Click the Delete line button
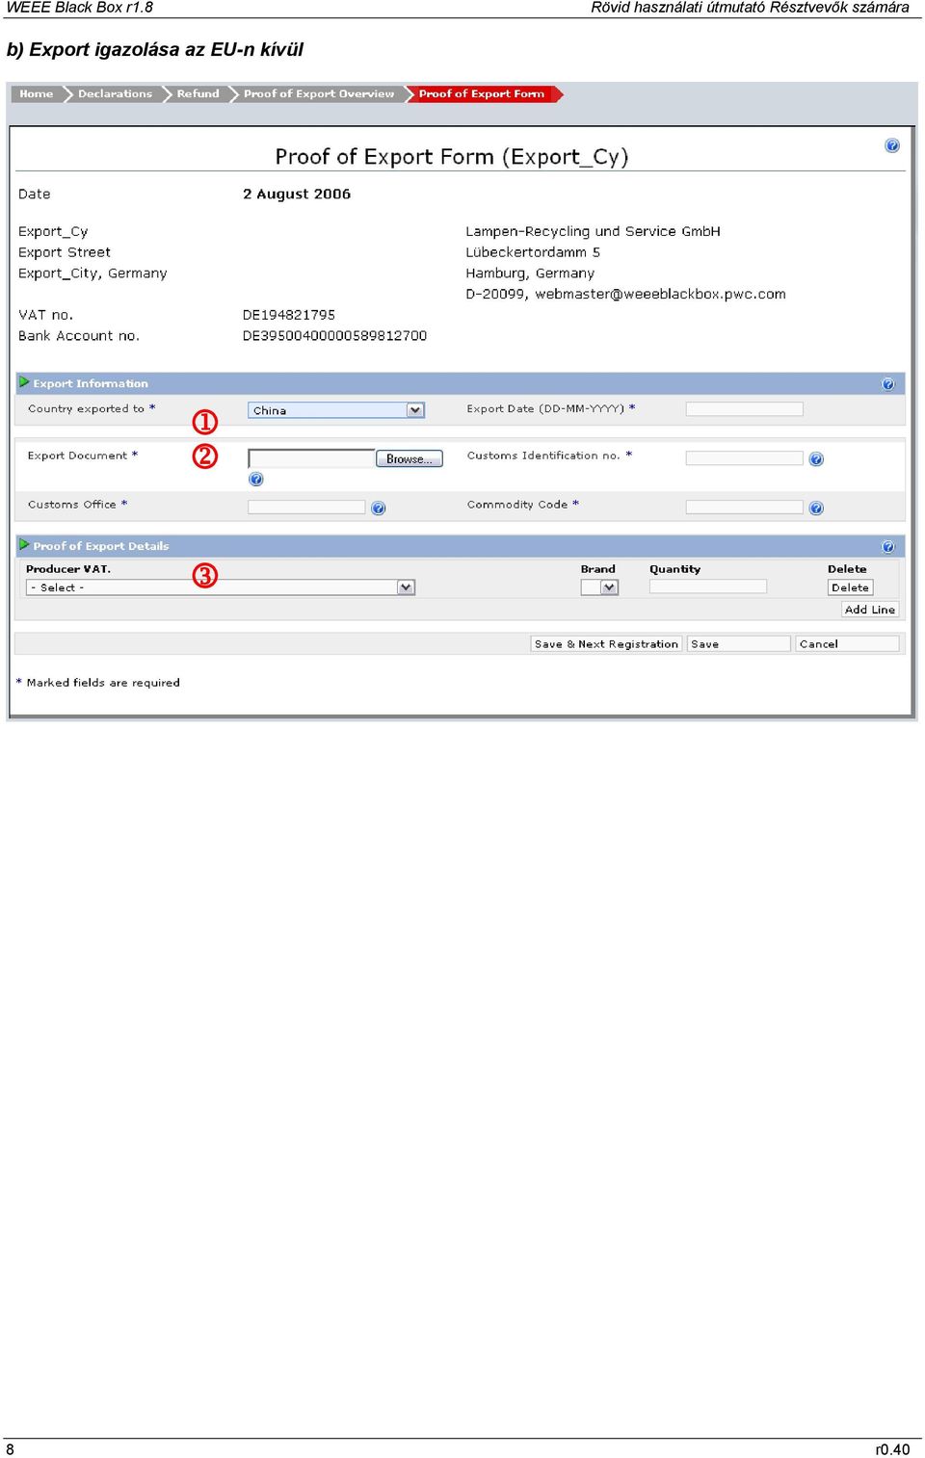 tap(850, 587)
